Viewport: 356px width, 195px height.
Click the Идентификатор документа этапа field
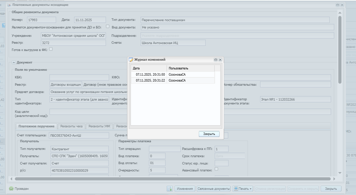click(295, 100)
